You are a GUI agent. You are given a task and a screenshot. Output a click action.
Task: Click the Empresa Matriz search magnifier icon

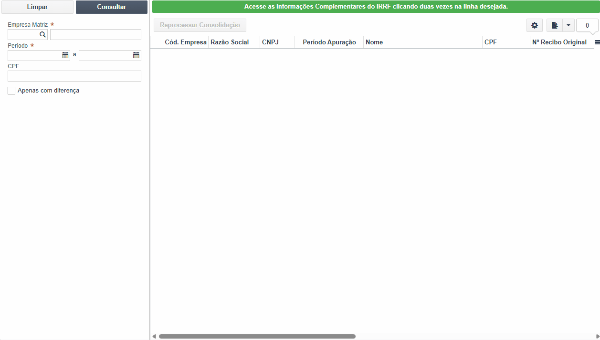tap(42, 34)
